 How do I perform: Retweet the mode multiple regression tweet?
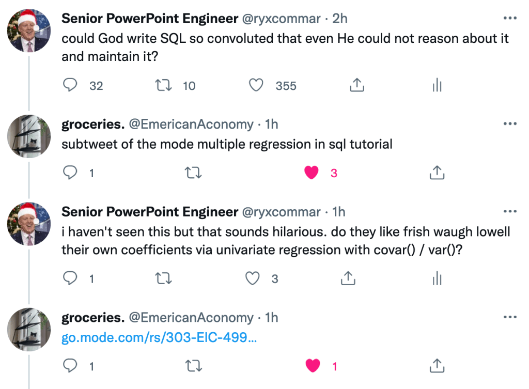(193, 173)
